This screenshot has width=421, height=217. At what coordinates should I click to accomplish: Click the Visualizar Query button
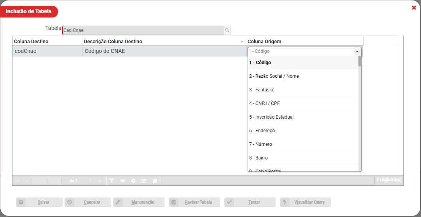coord(305,202)
